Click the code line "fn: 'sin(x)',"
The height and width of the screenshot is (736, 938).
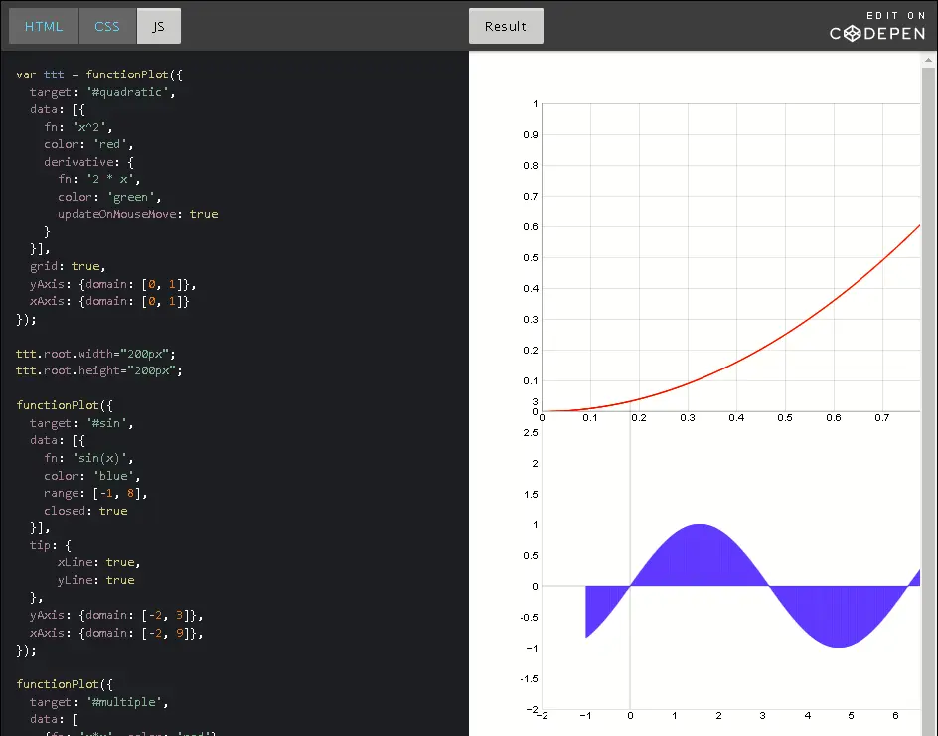(x=88, y=458)
